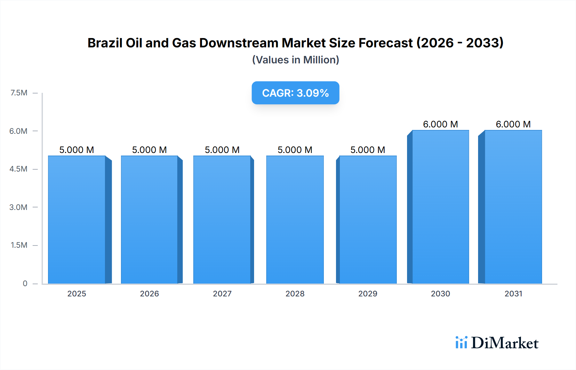Click the CAGR: 3.09% badge
Image resolution: width=576 pixels, height=370 pixels.
[295, 93]
